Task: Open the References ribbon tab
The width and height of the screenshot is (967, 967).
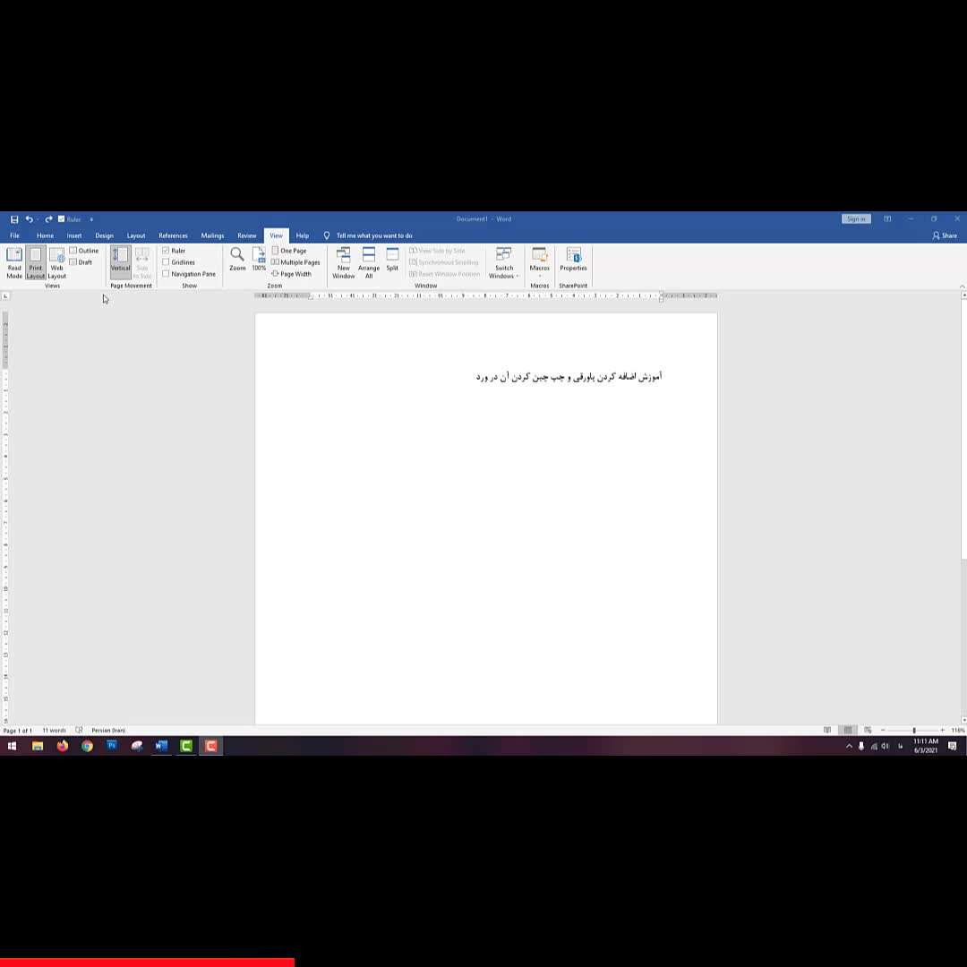Action: [173, 235]
